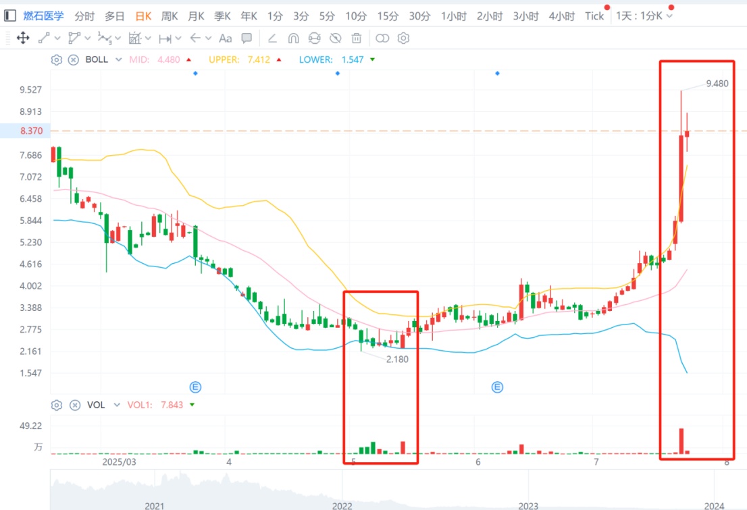
Task: Select the 4小时 interval
Action: pos(562,16)
